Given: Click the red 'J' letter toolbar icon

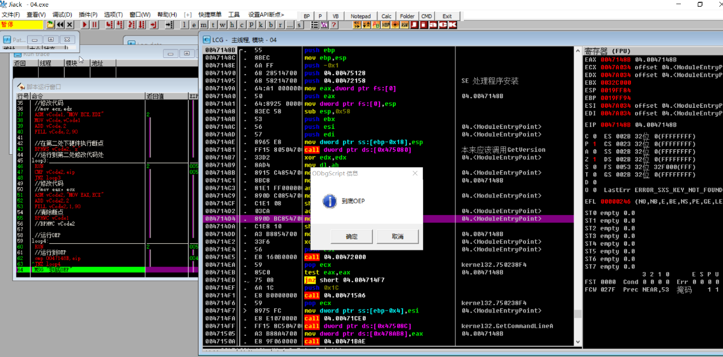Looking at the screenshot, I should pyautogui.click(x=415, y=25).
